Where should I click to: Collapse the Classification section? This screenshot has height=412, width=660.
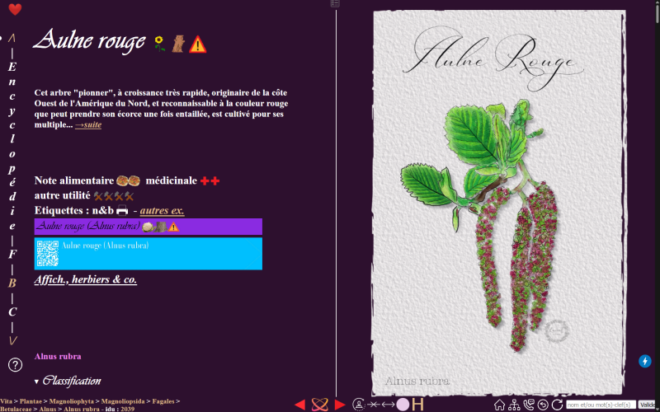pyautogui.click(x=68, y=381)
